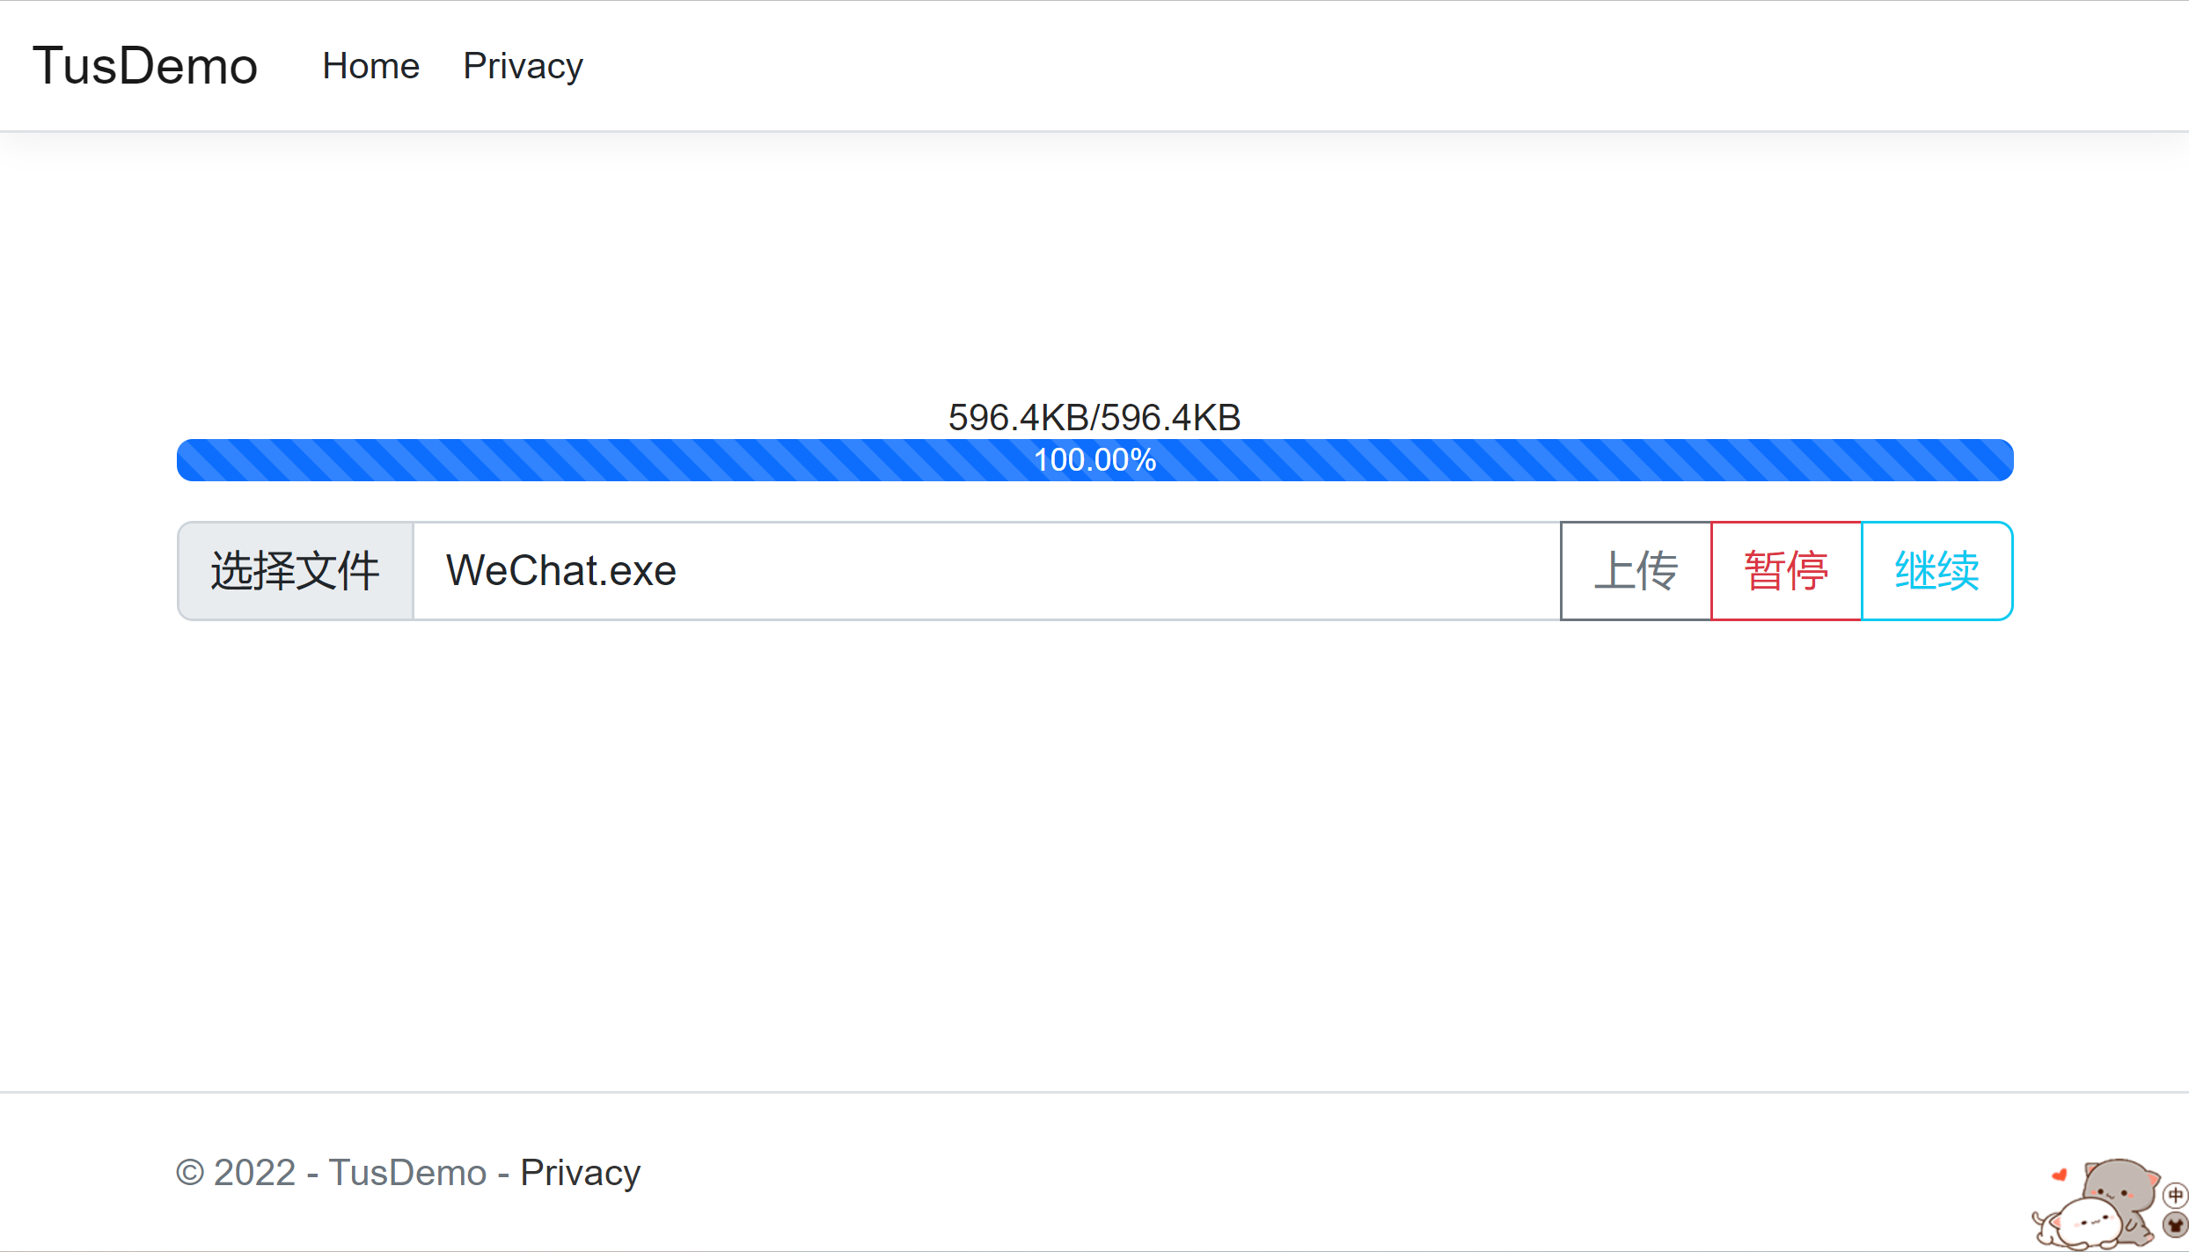This screenshot has height=1252, width=2189.
Task: Open Privacy in the navbar
Action: pyautogui.click(x=523, y=66)
